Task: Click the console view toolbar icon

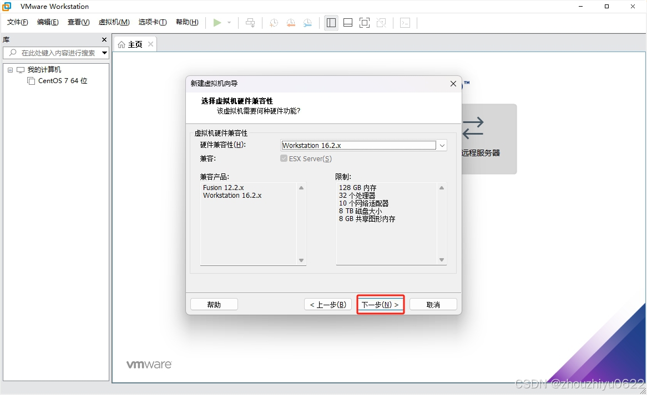Action: (x=405, y=23)
